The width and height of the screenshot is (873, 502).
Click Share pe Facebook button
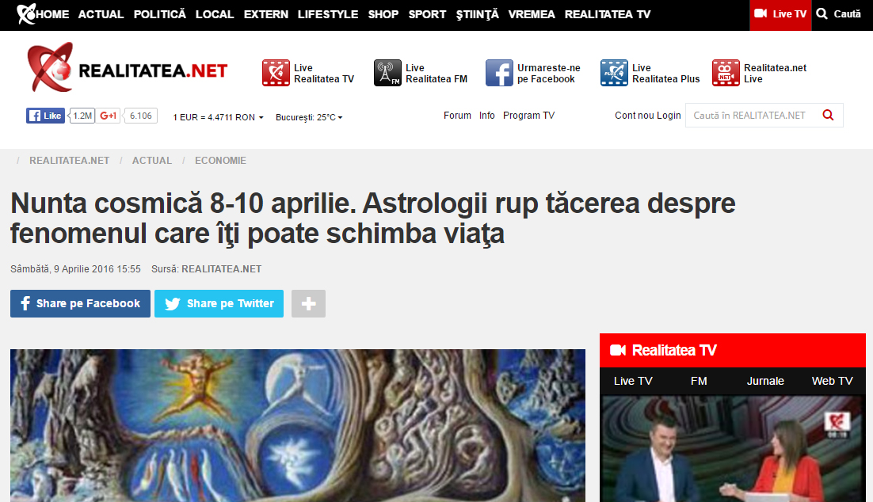(80, 303)
